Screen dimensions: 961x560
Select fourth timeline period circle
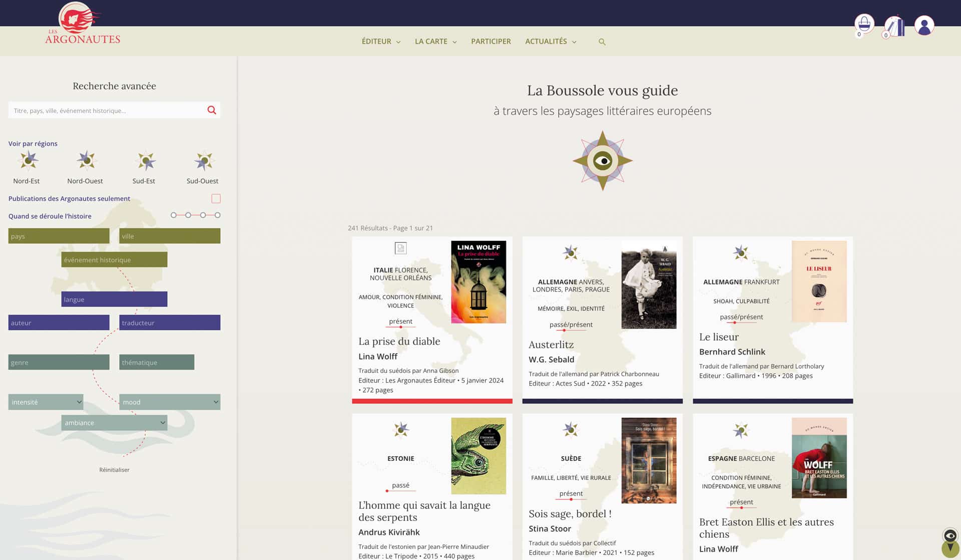point(218,215)
